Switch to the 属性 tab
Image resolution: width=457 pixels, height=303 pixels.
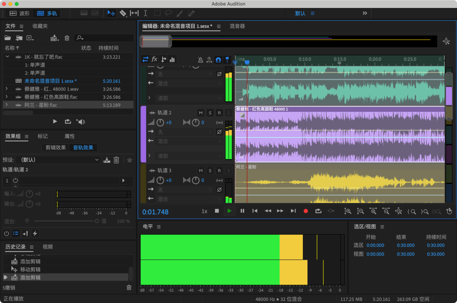pos(70,136)
